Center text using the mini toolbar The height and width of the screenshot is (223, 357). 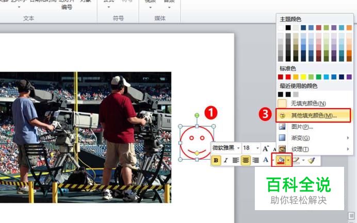(246, 160)
